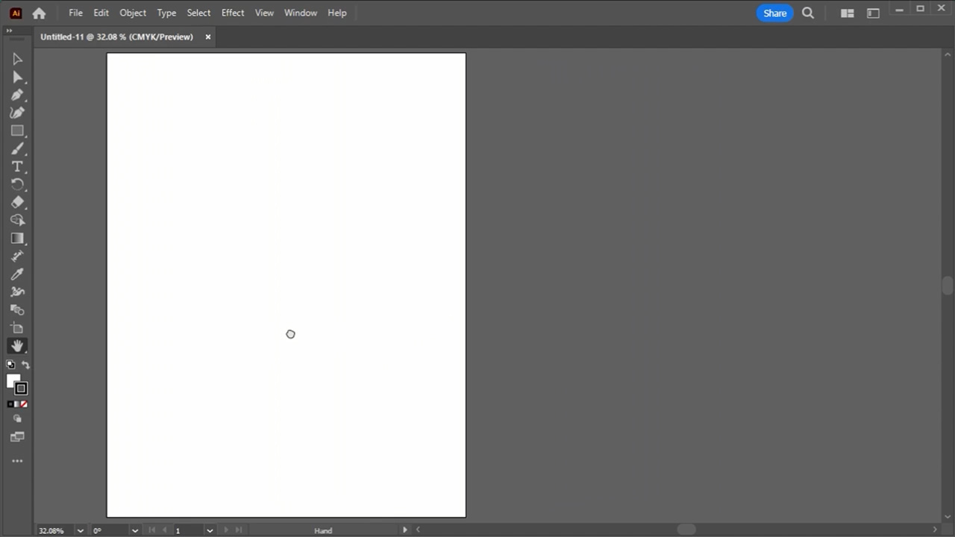955x537 pixels.
Task: Reset to default fill and stroke
Action: pyautogui.click(x=10, y=365)
